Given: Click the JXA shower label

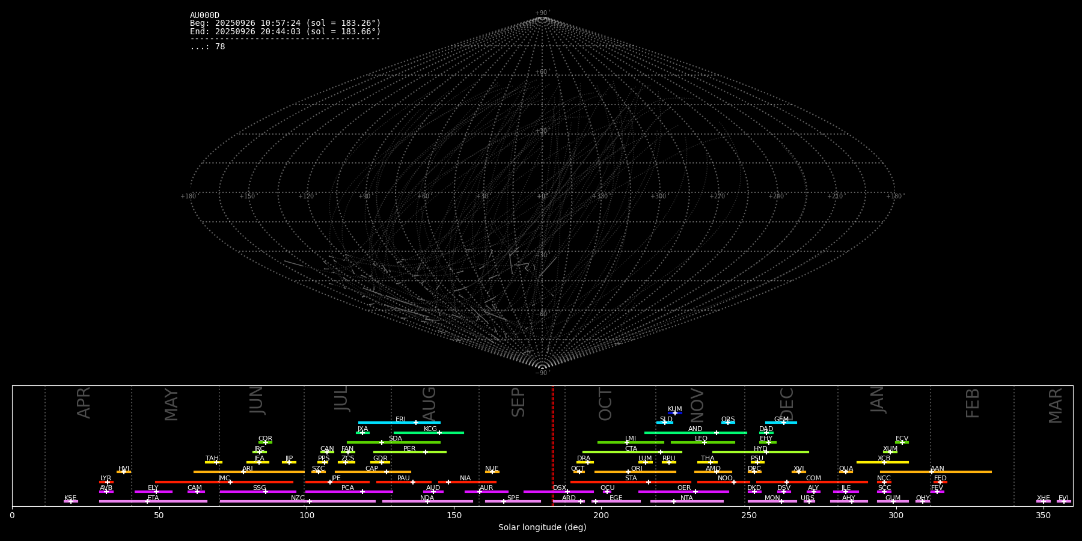Looking at the screenshot, I should click(362, 429).
